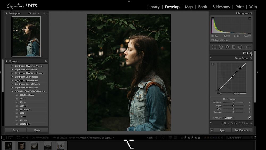Screen dimensions: 266x150
Task: Activate the Red Eye Correction tool
Action: tap(227, 47)
